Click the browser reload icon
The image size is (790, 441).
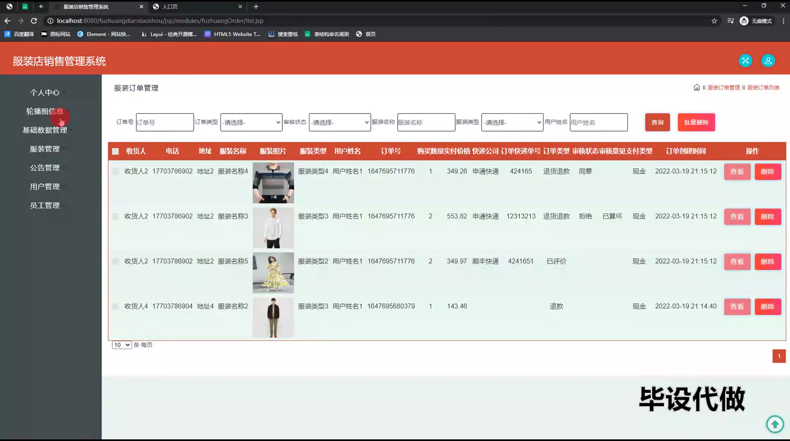click(34, 21)
